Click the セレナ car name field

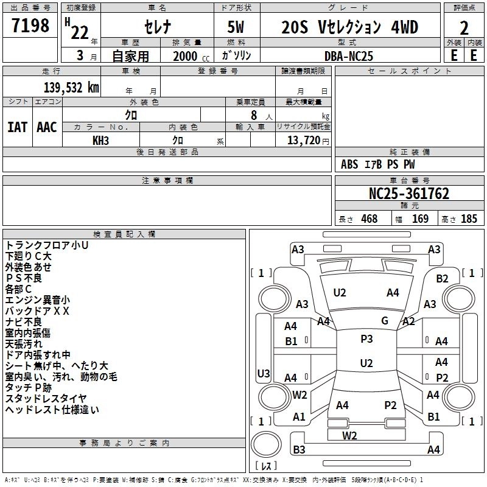[x=158, y=26]
